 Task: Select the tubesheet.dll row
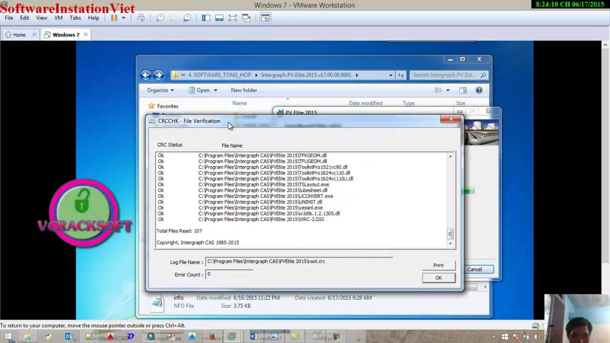243,190
